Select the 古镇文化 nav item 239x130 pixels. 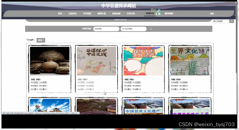point(131,14)
